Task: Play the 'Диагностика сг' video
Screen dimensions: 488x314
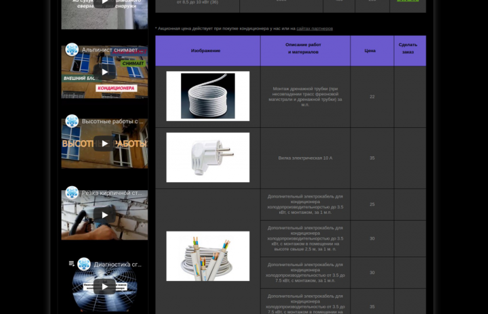Action: pos(104,286)
